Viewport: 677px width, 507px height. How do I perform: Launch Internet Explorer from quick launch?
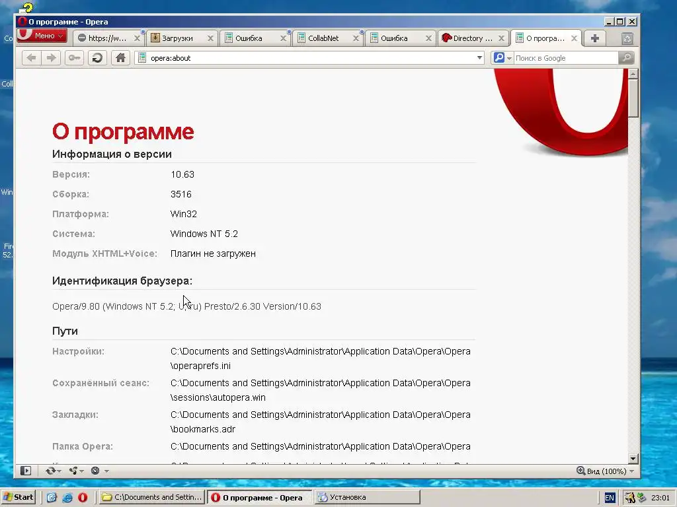(67, 498)
